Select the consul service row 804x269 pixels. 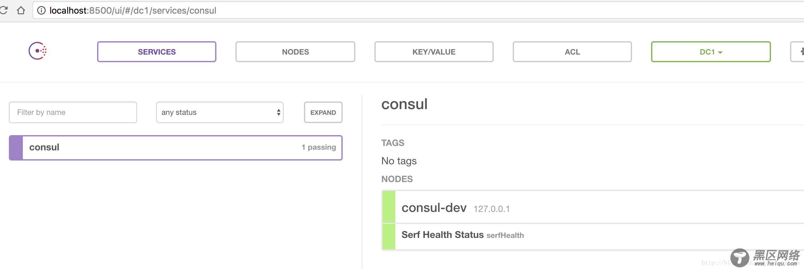coord(176,148)
